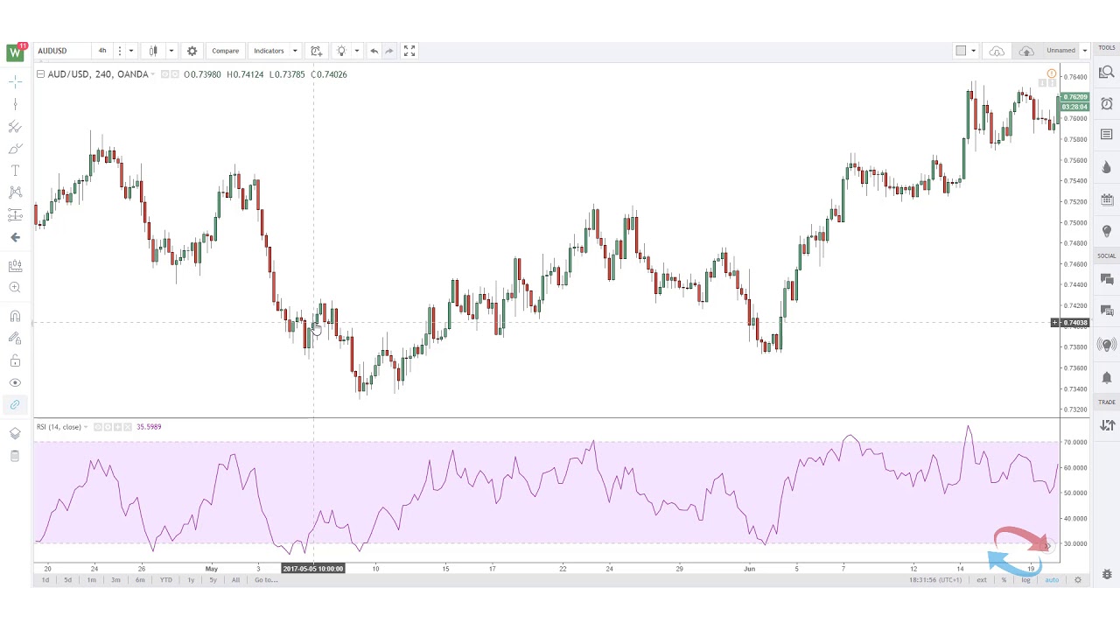Remove drawings with trash icon

(x=15, y=456)
